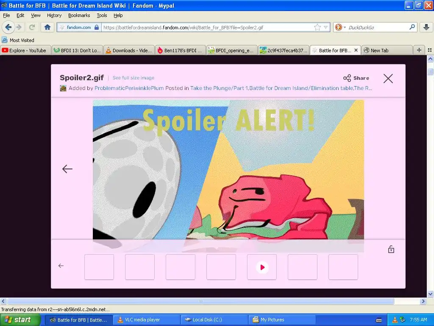Switch to the Ben1178's BFDI tab
The width and height of the screenshot is (434, 326).
[181, 51]
